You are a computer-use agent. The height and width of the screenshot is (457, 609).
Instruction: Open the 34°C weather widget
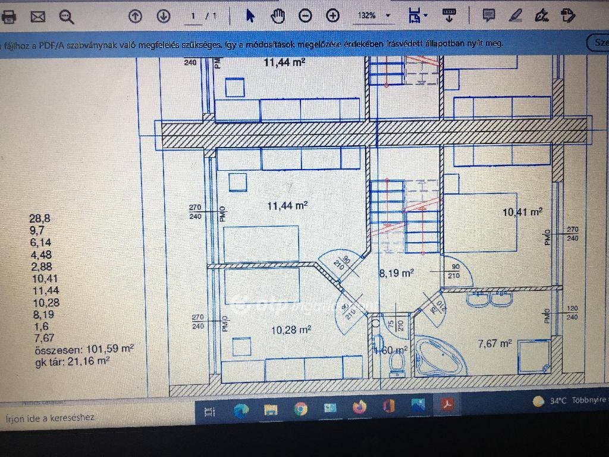pyautogui.click(x=569, y=400)
